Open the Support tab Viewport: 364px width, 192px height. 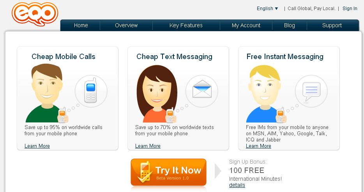(332, 25)
